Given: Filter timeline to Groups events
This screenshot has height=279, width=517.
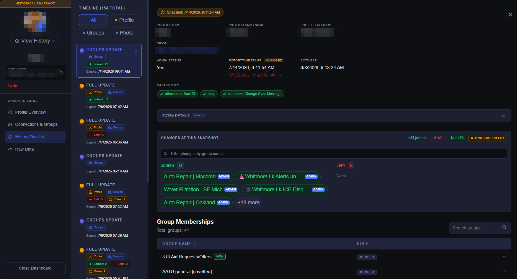Looking at the screenshot, I should 93,33.
